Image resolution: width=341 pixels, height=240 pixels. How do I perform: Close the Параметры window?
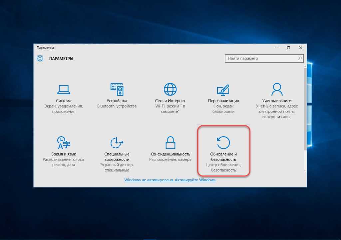pos(301,48)
